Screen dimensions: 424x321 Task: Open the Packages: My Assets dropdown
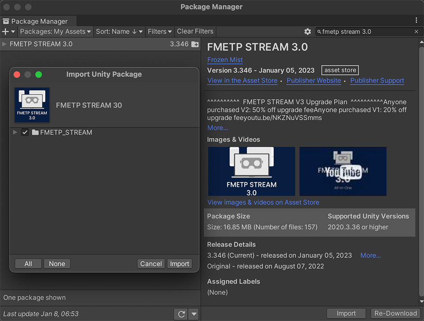(x=55, y=31)
